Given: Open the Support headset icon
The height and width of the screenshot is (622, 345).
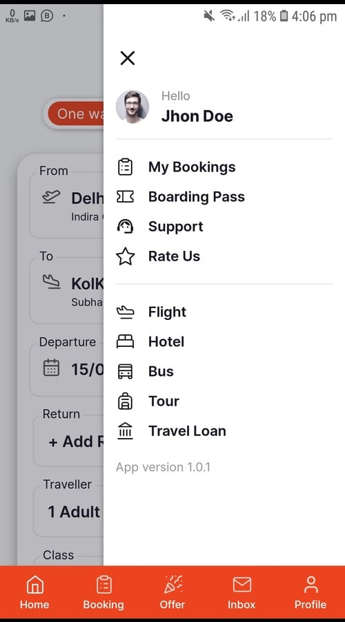Looking at the screenshot, I should tap(125, 227).
